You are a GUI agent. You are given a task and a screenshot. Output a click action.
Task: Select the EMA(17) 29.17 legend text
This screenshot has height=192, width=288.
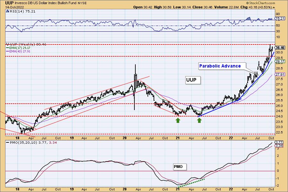[x=20, y=48]
